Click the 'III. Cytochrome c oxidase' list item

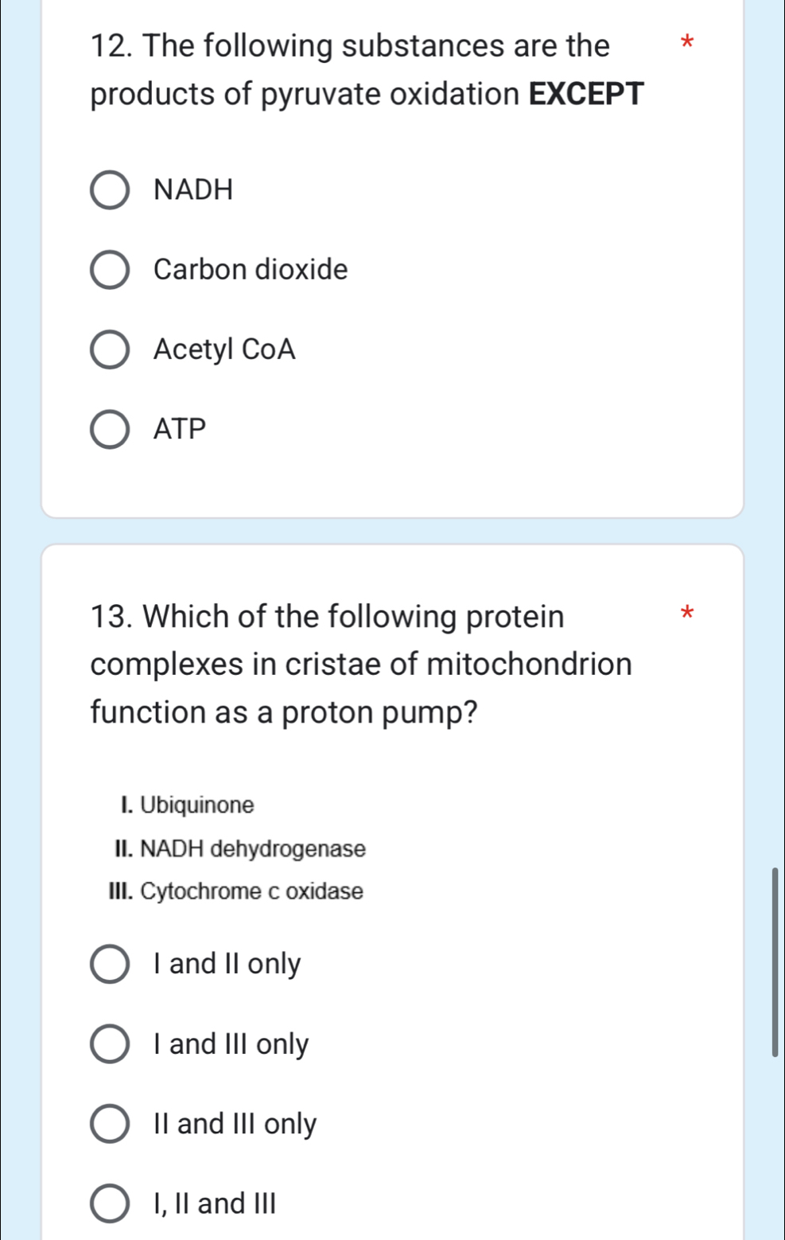click(237, 891)
